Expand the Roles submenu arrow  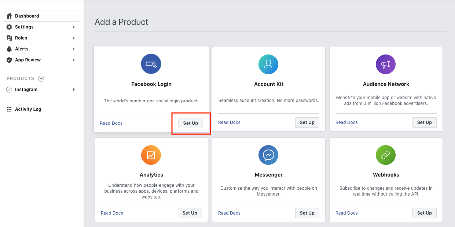(74, 38)
